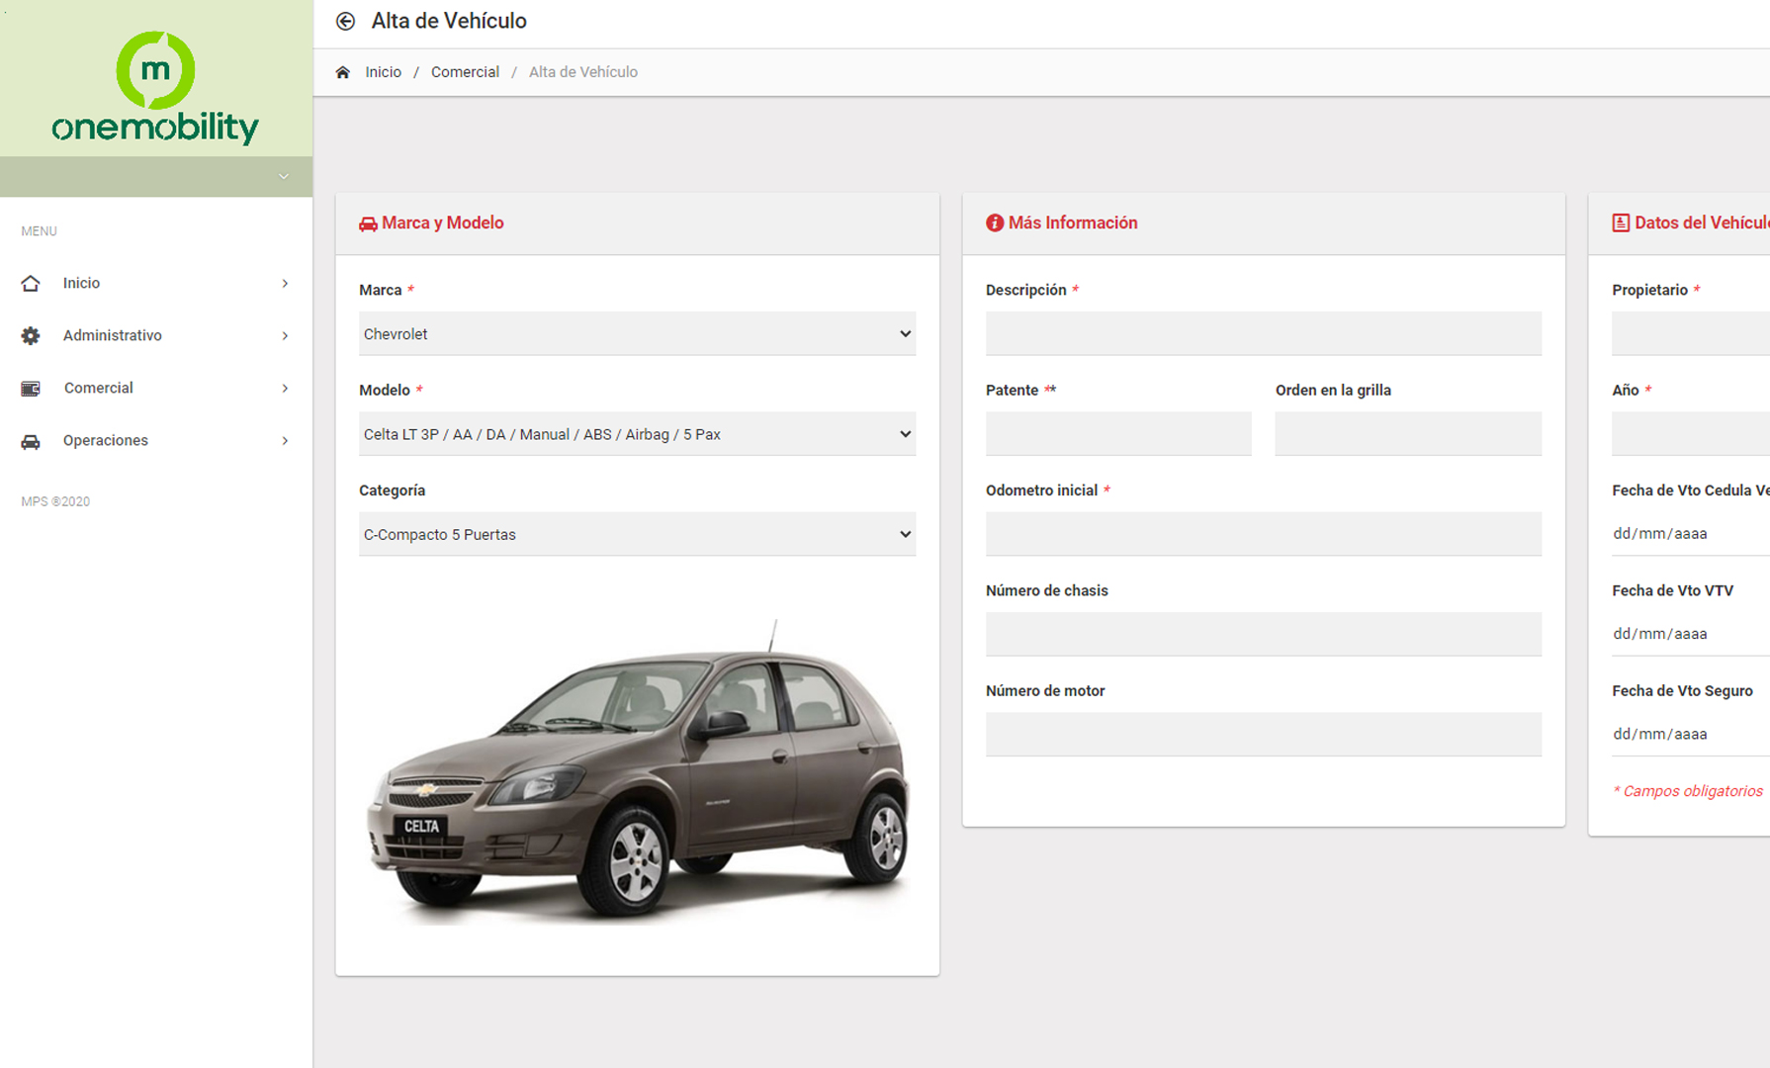Click the Marca y Modelo panel title

(x=443, y=222)
